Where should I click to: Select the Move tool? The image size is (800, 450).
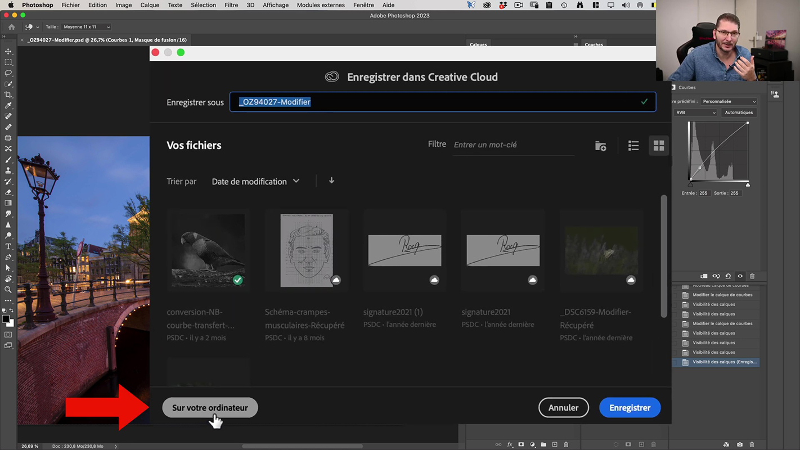coord(8,52)
